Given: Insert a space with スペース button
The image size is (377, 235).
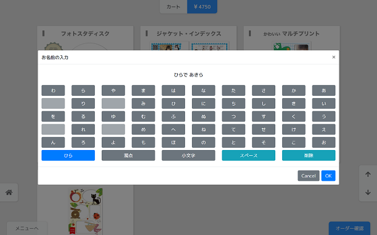Looking at the screenshot, I should click(x=248, y=155).
